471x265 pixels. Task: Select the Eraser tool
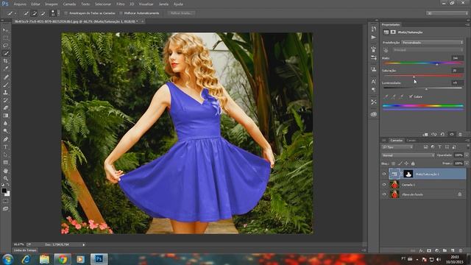pos(5,108)
